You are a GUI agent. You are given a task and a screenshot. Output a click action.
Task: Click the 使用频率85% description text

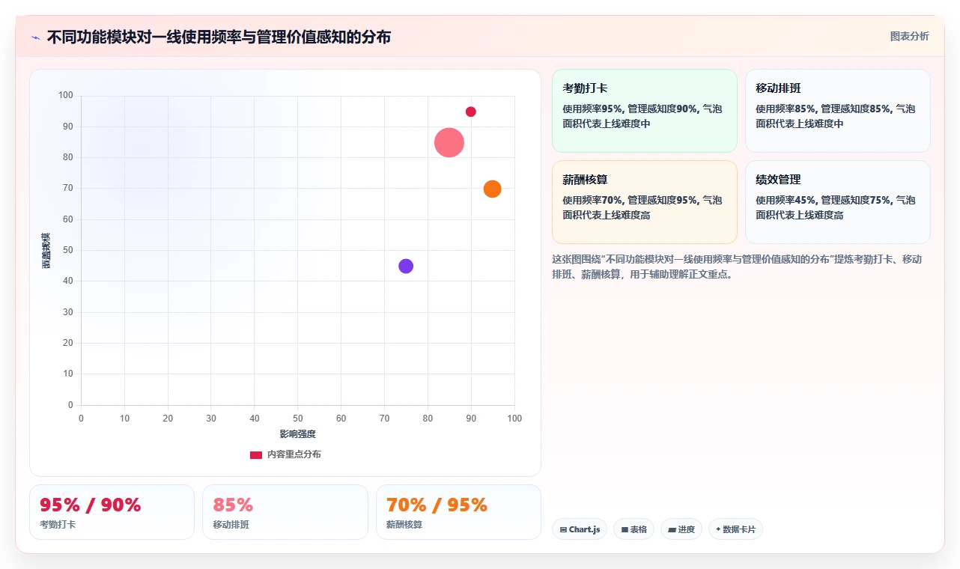tap(835, 116)
